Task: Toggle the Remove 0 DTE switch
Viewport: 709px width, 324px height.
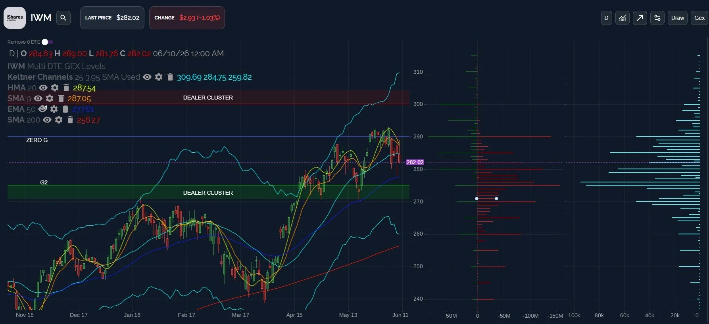Action: click(47, 42)
